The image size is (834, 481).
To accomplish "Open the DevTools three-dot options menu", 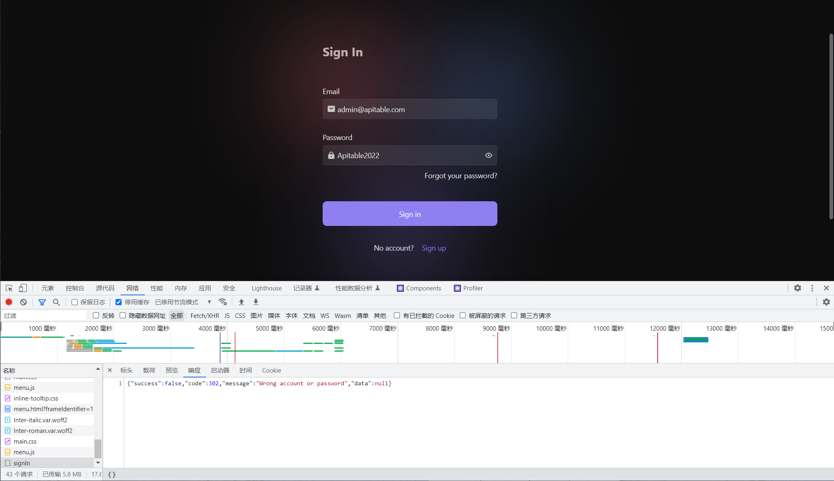I will 812,288.
